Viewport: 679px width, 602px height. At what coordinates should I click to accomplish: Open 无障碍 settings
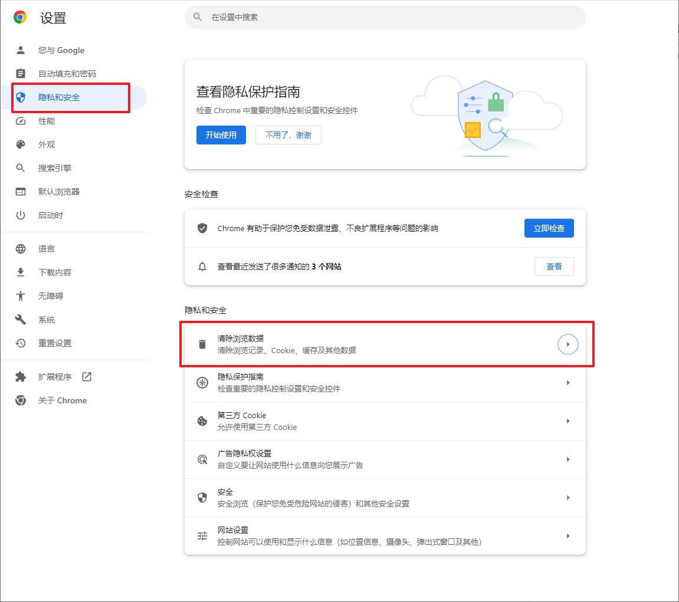tap(74, 296)
